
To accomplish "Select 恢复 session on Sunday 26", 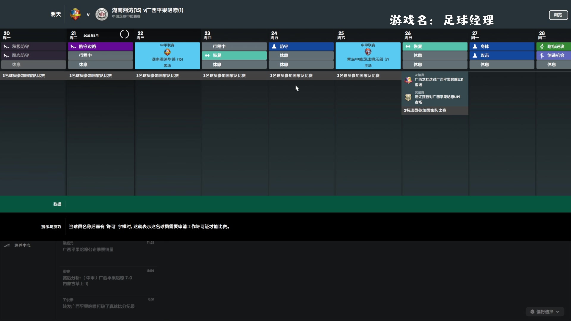I will click(435, 46).
